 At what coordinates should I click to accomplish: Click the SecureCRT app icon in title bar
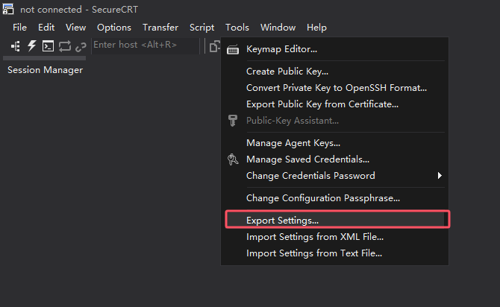point(8,9)
